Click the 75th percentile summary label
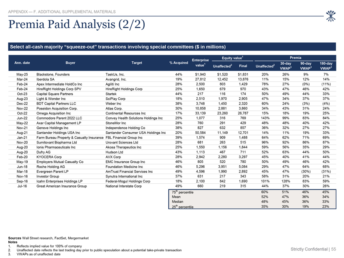 [x=182, y=192]
